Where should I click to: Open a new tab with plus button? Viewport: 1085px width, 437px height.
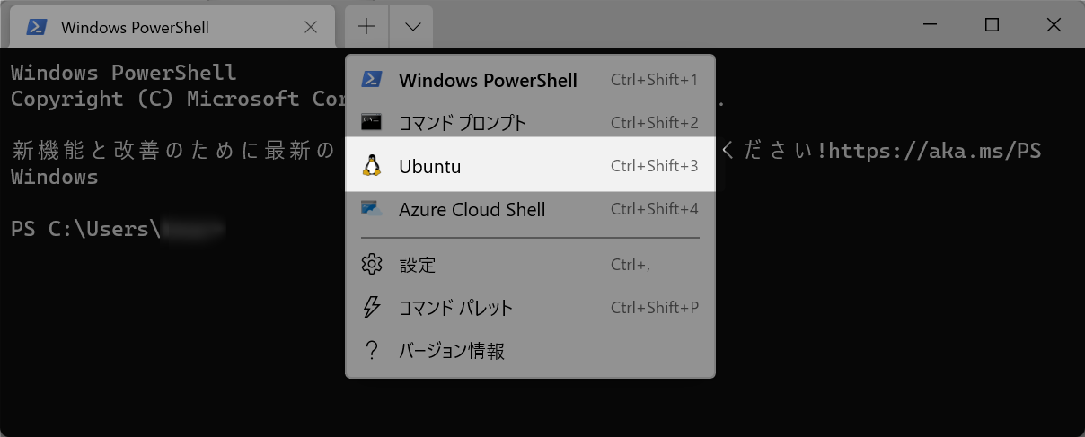pos(366,27)
